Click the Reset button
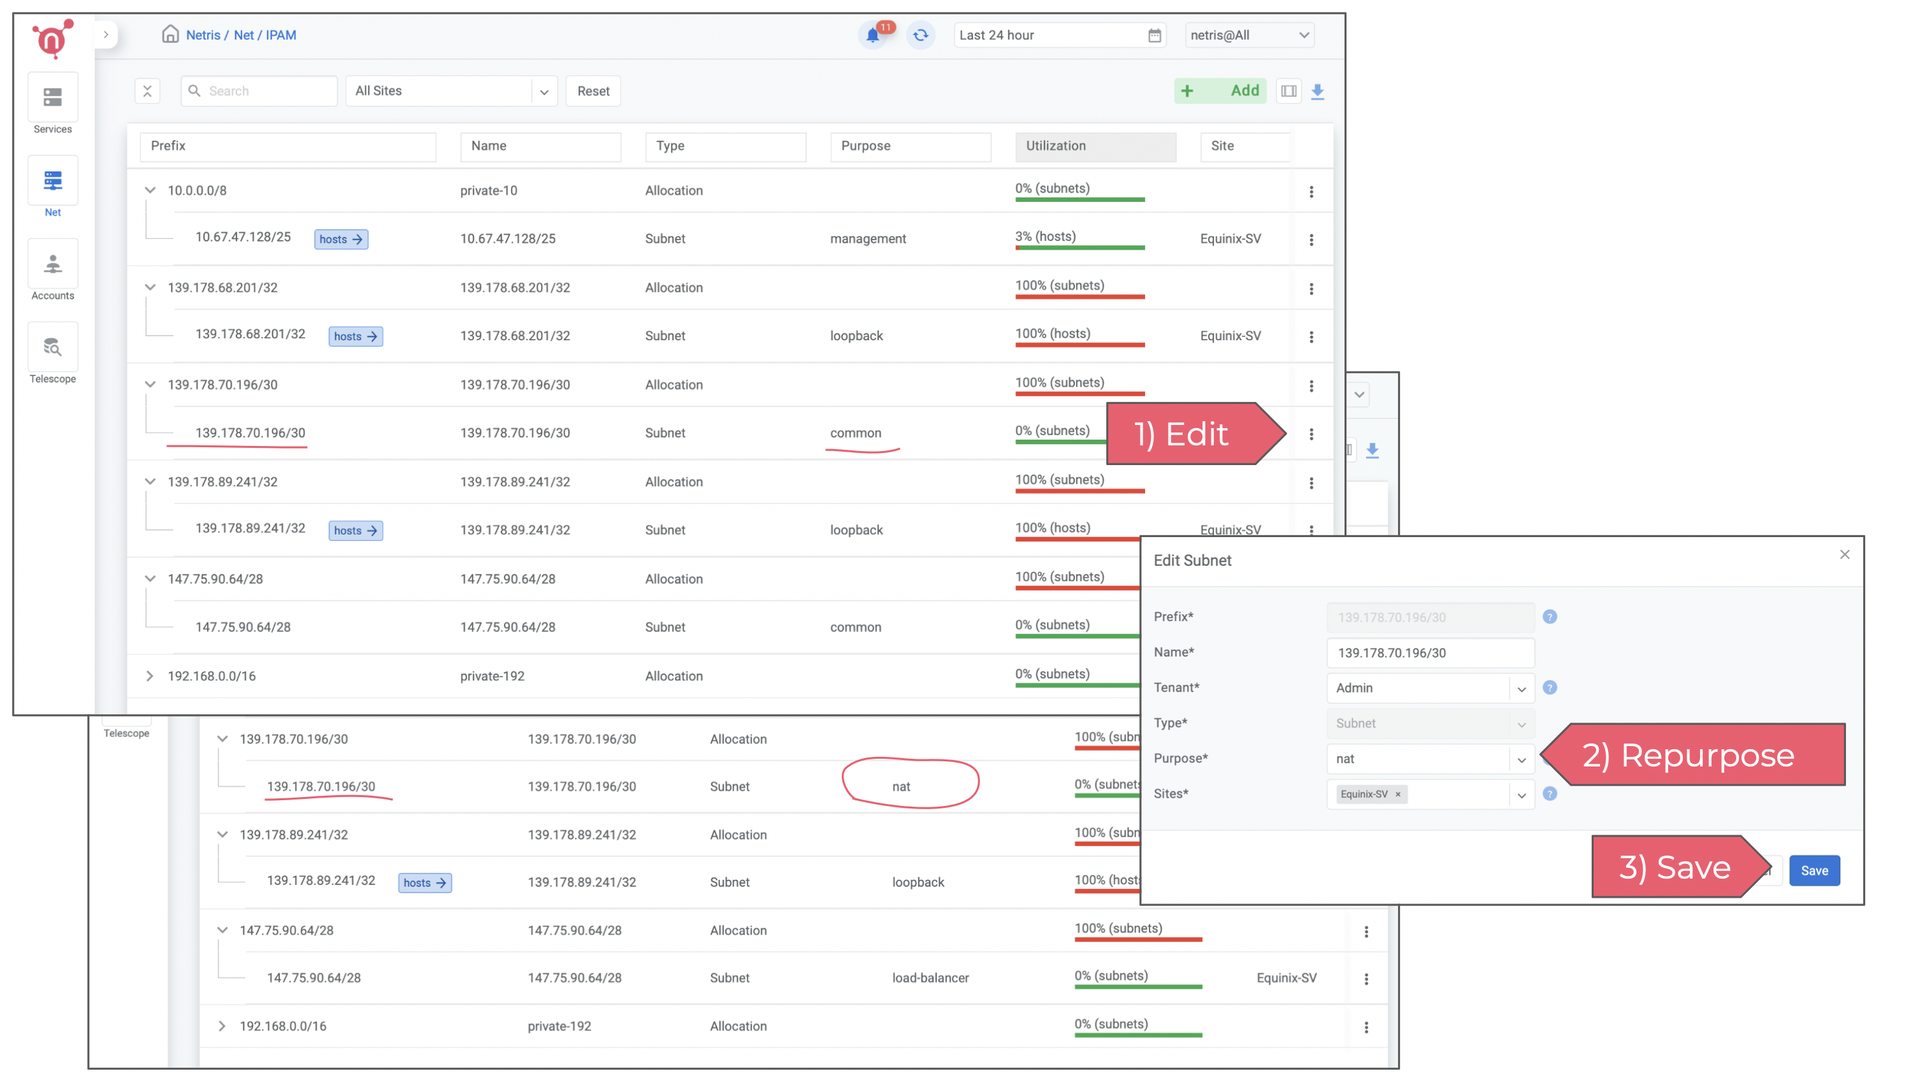Screen dimensions: 1918x1078 [x=593, y=91]
